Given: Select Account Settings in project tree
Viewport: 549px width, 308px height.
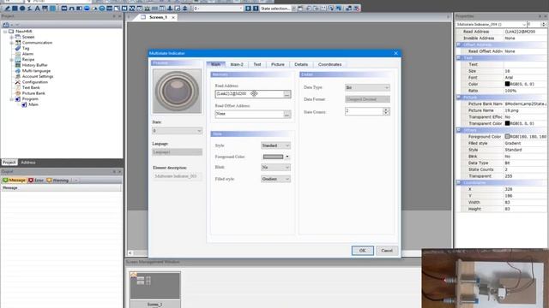Looking at the screenshot, I should [38, 76].
